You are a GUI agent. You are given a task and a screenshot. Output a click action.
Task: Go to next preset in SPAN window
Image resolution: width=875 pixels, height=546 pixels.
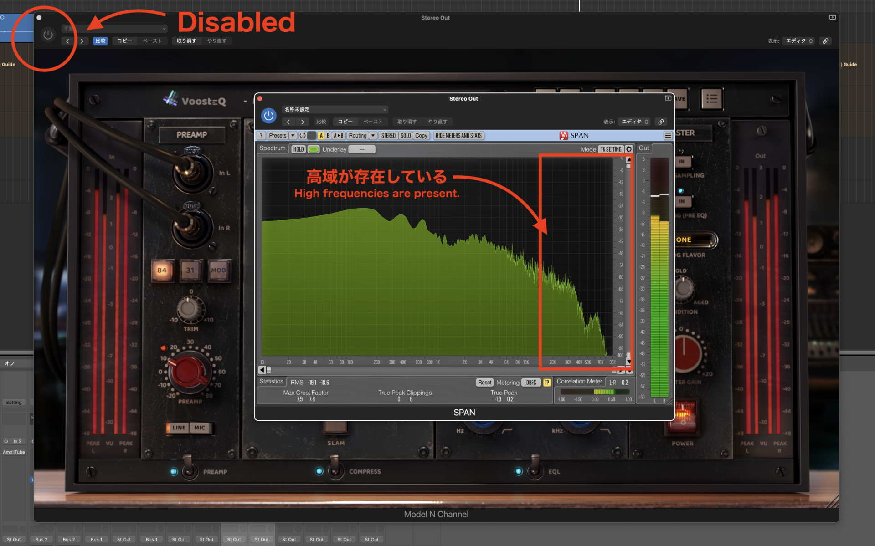point(303,122)
